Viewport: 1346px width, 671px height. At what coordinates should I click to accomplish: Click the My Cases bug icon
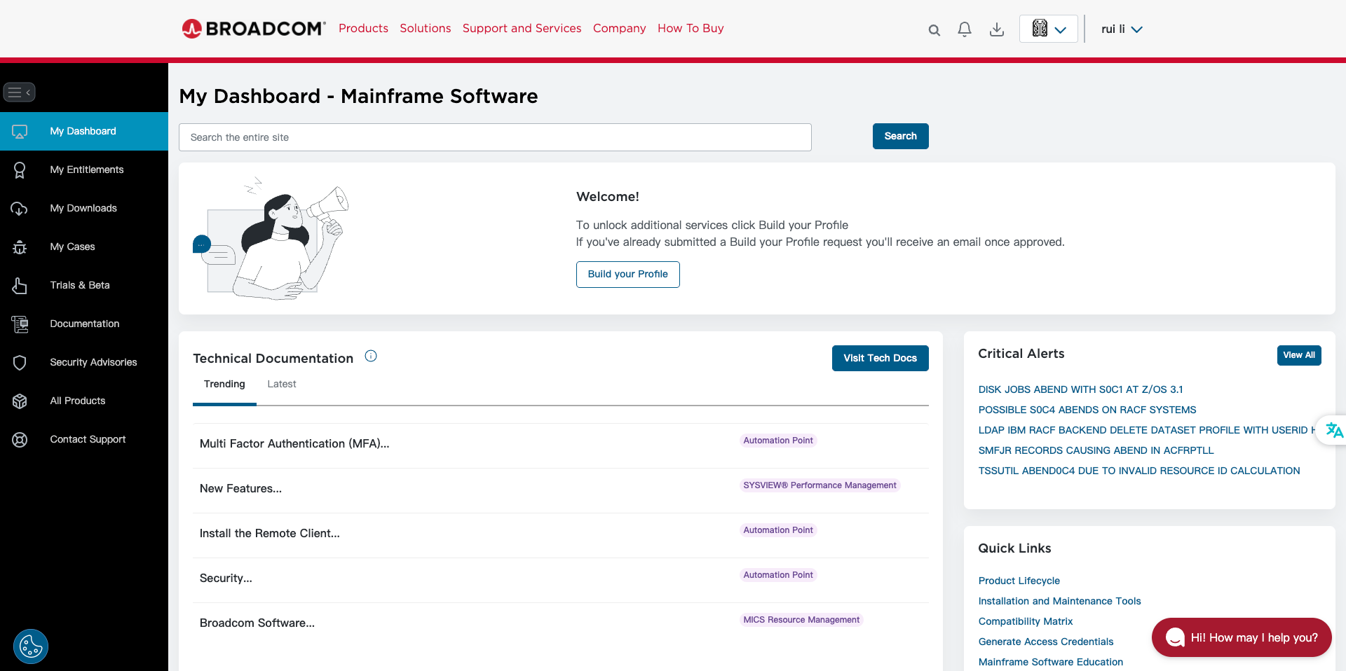tap(20, 247)
